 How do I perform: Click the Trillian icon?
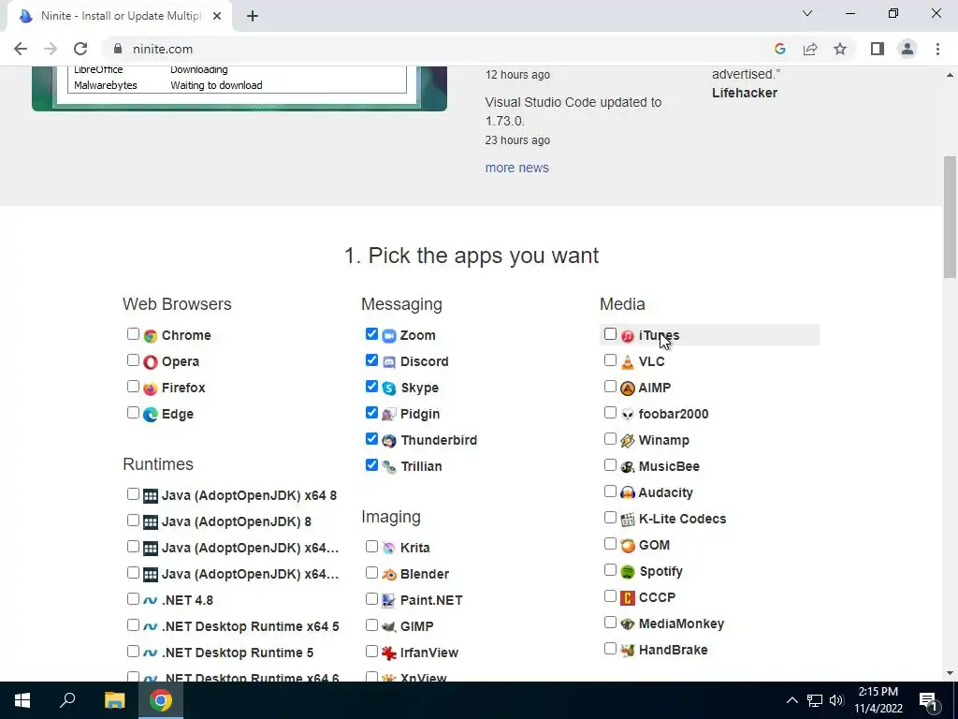coord(389,467)
